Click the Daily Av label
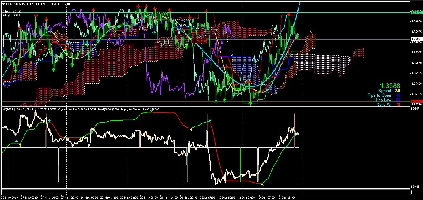This screenshot has height=200, width=423. [384, 104]
